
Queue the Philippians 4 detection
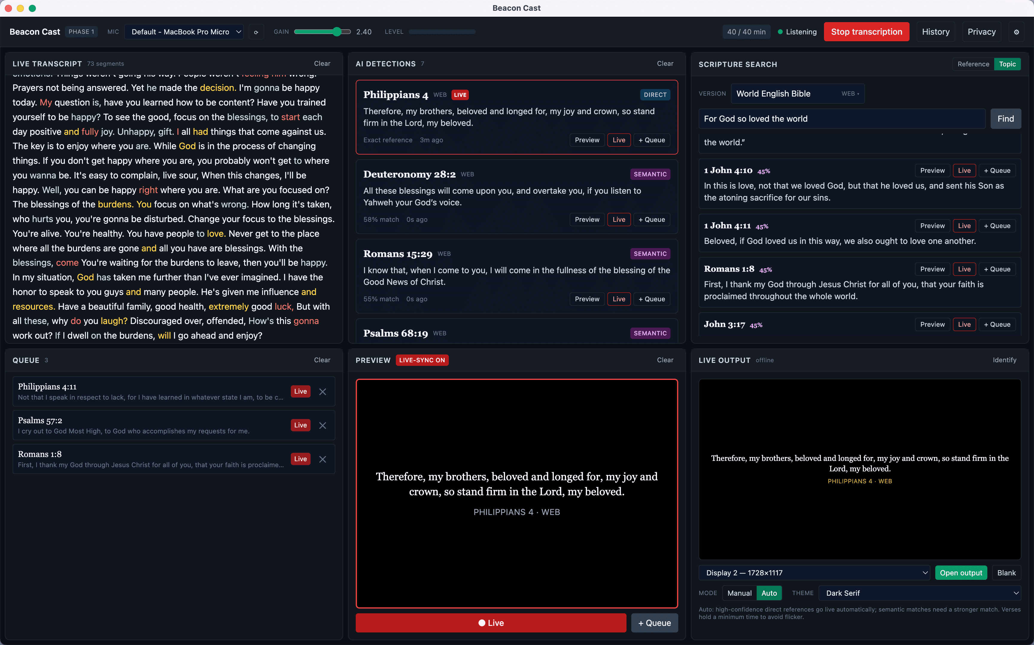click(651, 140)
